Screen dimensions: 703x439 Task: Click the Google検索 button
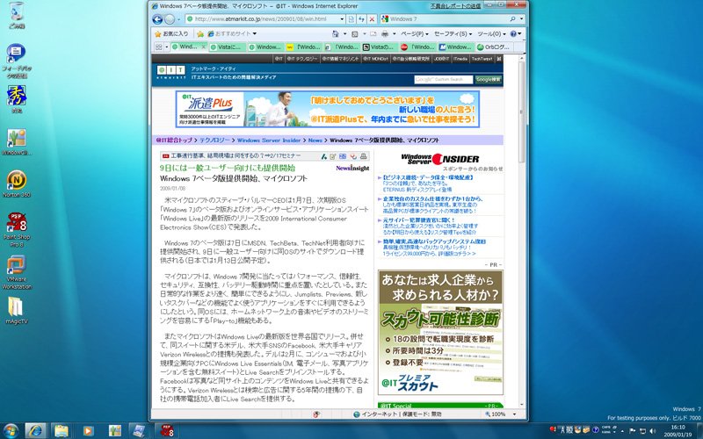489,79
